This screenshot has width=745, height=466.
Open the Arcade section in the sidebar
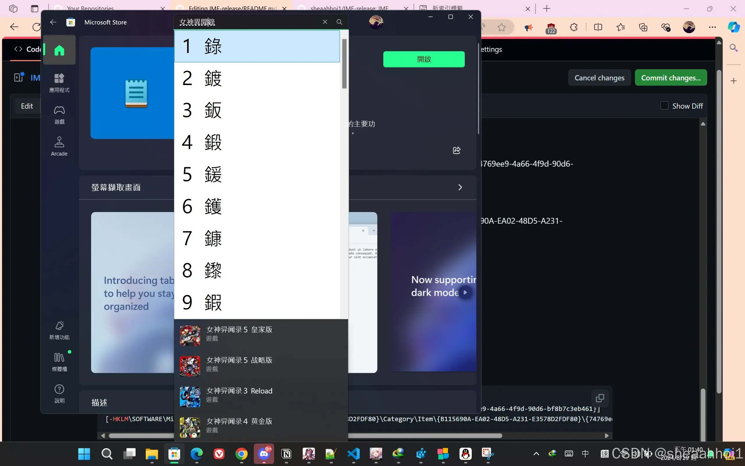coord(59,146)
